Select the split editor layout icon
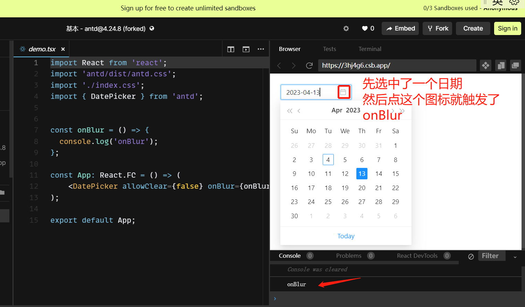The height and width of the screenshot is (307, 525). click(x=230, y=49)
